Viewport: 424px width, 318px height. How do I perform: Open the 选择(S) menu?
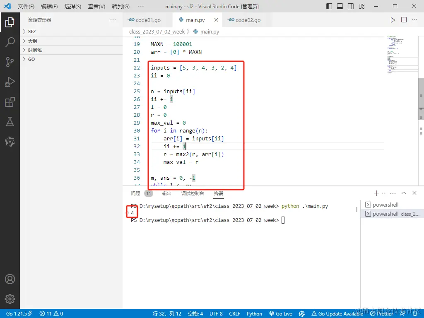[x=73, y=6]
